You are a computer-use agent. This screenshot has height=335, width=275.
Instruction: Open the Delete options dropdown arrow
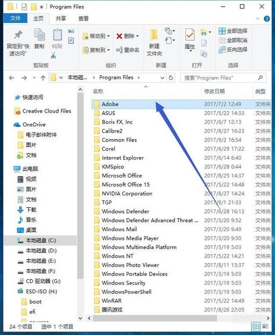pyautogui.click(x=137, y=36)
